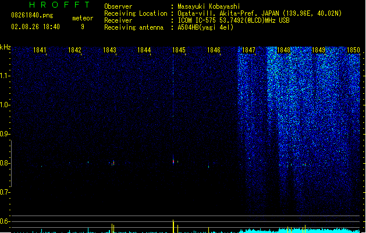Click the 1846 time marker
Image resolution: width=366 pixels, height=233 pixels.
click(214, 50)
